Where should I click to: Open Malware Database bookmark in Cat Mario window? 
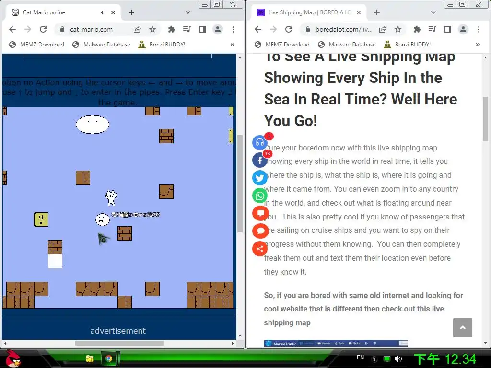tap(101, 45)
